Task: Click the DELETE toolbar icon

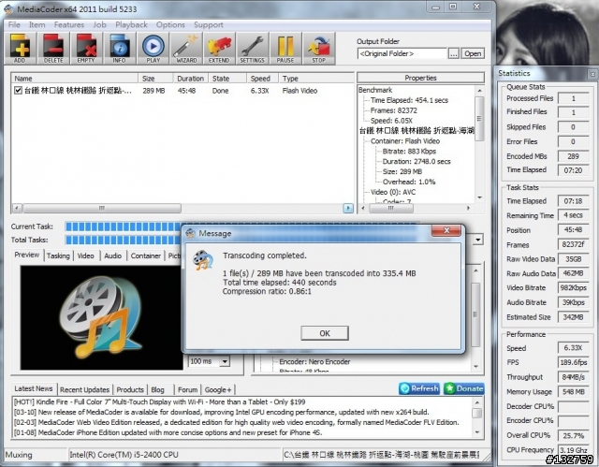Action: (x=53, y=48)
